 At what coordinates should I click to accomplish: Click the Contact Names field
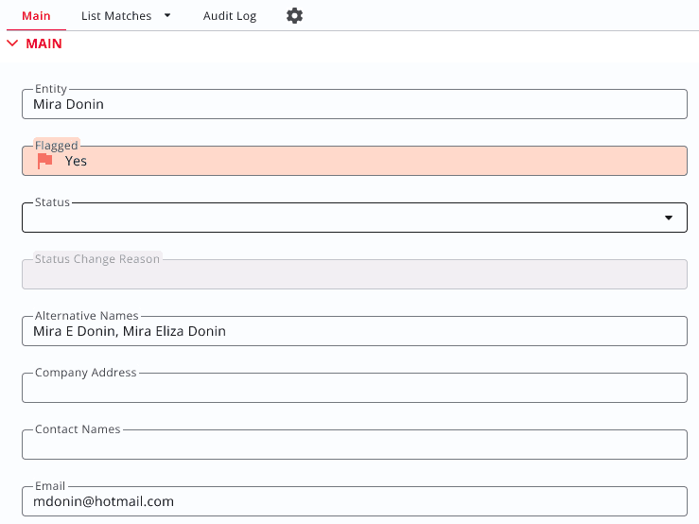coord(355,445)
